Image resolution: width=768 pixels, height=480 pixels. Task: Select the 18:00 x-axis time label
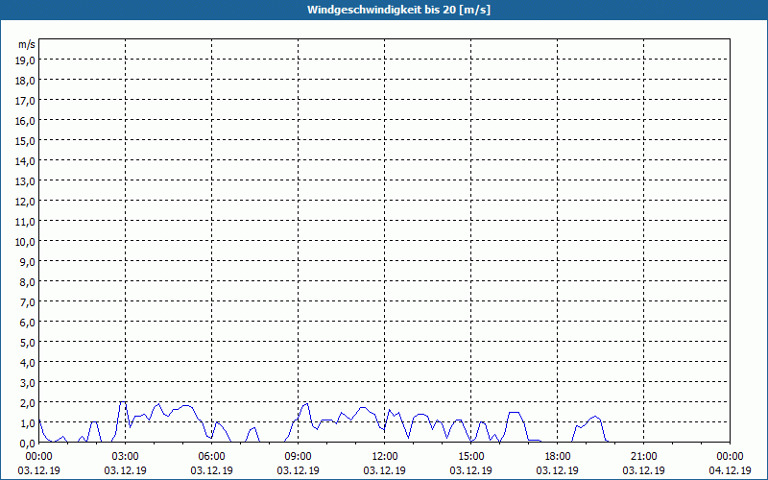[x=558, y=457]
